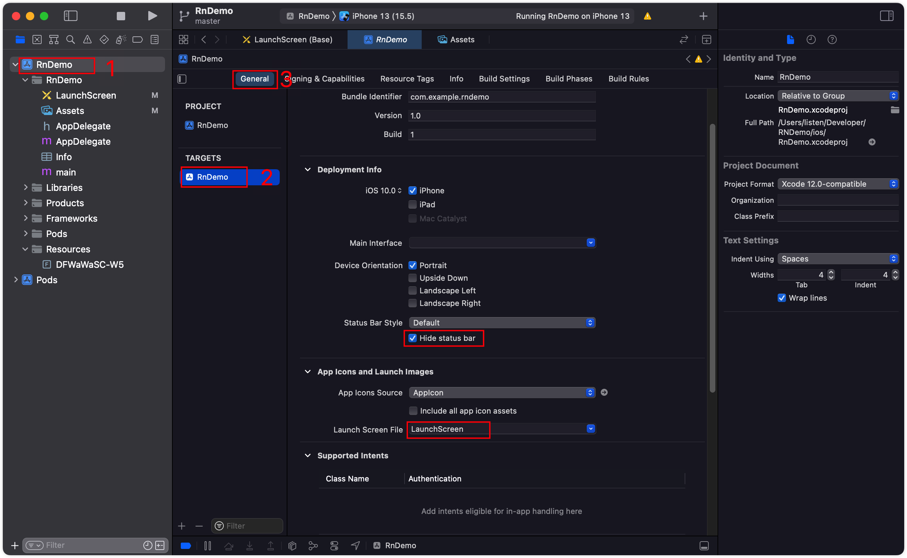Screen dimensions: 907x558
Task: Click the back navigation arrow icon
Action: coord(203,40)
